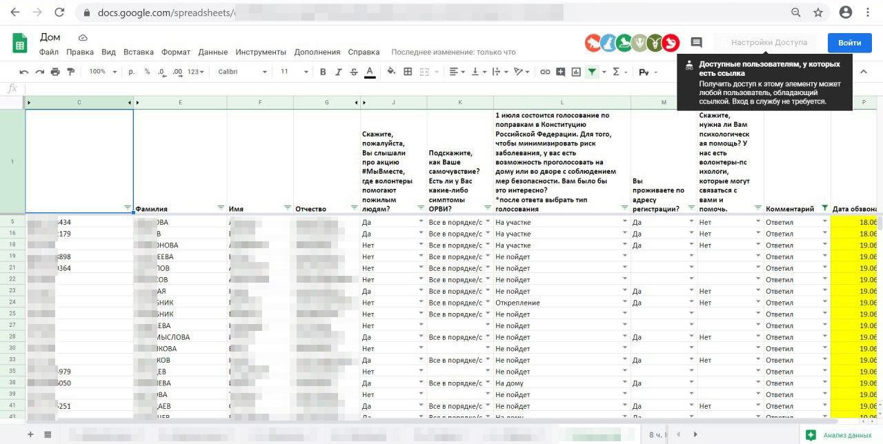Click the add sheet plus icon

30,434
